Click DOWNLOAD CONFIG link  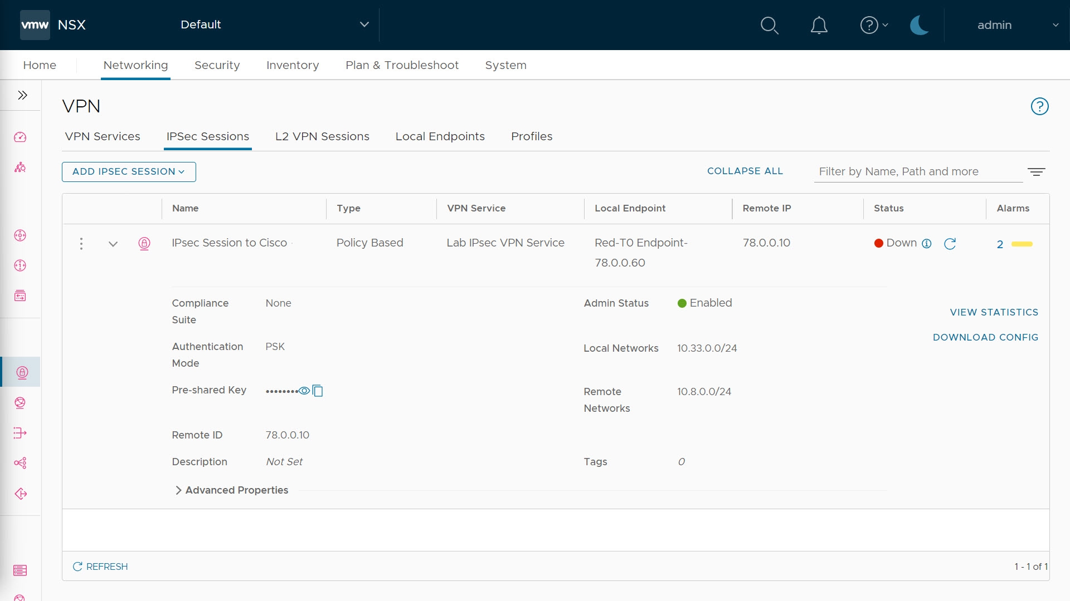[985, 337]
